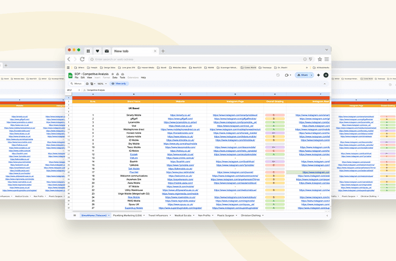The height and width of the screenshot is (261, 396).
Task: Open the Ecotalk brand name link
Action: pos(134,154)
